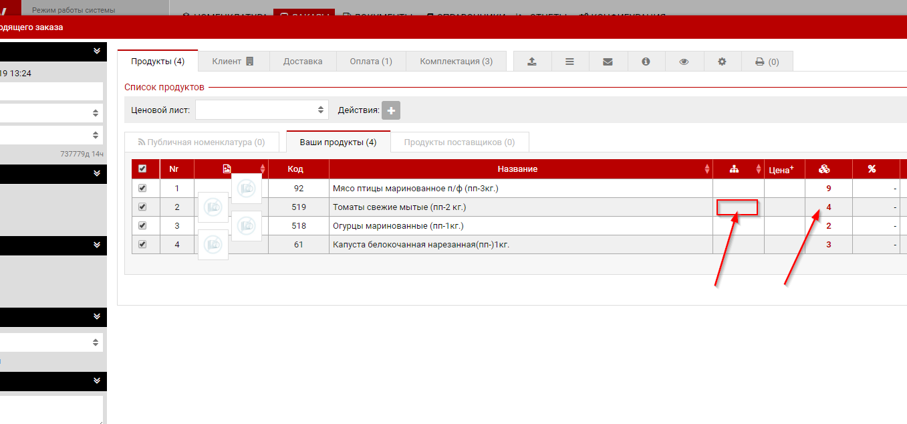Open the envelope mail icon tab

tap(608, 62)
